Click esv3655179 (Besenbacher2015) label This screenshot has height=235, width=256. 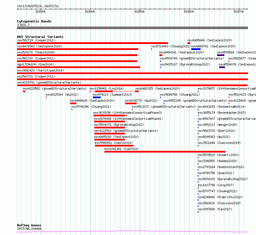[x=222, y=113]
